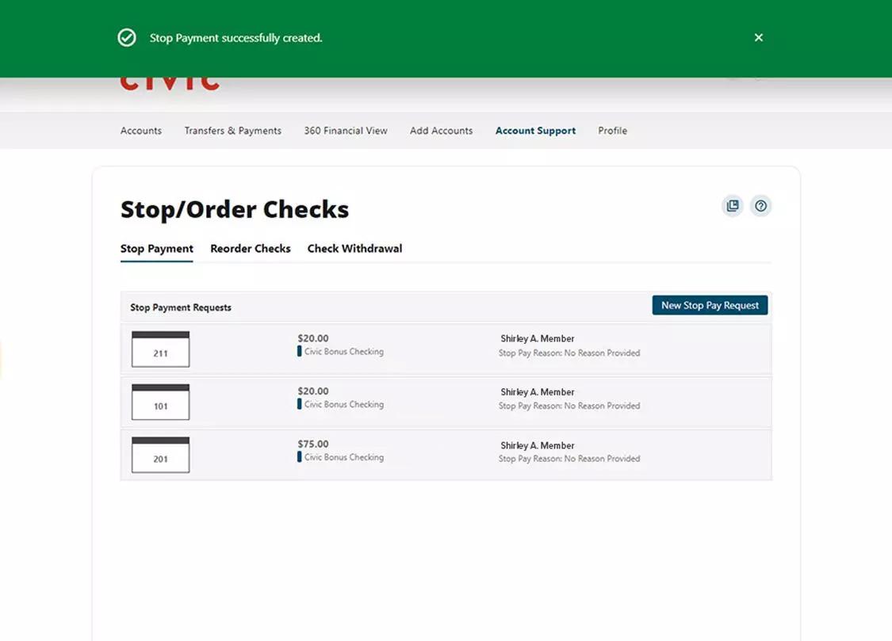Screen dimensions: 892x641
Task: Open the stop payment request for check 101
Action: point(444,402)
